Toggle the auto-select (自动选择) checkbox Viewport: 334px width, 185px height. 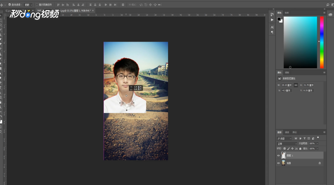(x=9, y=5)
